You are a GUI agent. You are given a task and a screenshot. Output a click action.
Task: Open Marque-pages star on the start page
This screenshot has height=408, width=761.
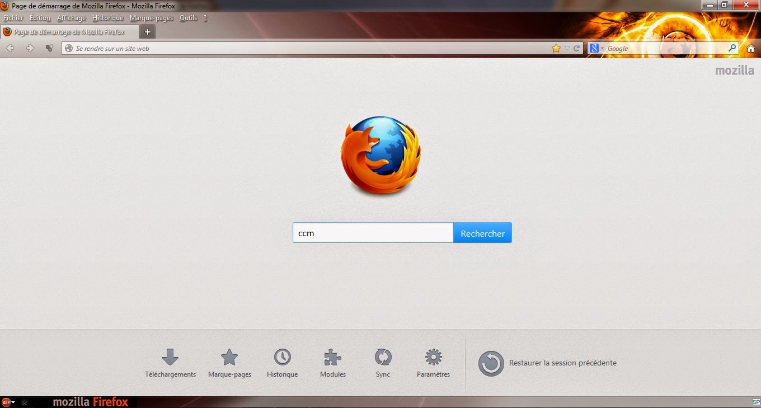pos(229,363)
